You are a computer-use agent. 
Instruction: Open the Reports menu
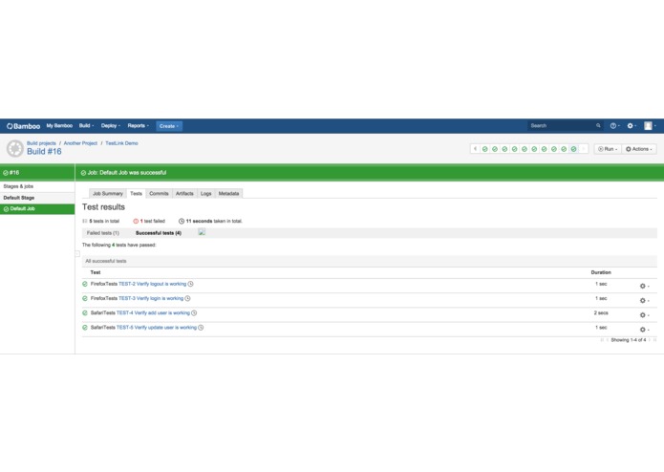tap(138, 126)
